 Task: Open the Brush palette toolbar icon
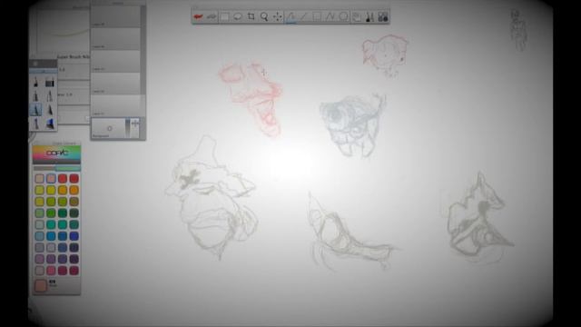369,16
